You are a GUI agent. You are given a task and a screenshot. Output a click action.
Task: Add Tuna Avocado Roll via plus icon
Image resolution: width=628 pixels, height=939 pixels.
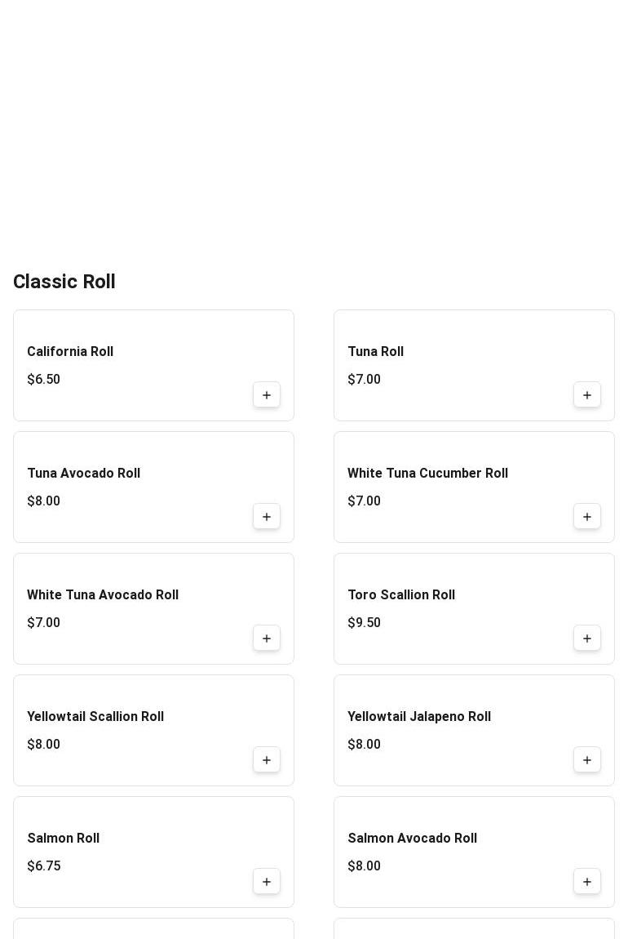click(267, 517)
